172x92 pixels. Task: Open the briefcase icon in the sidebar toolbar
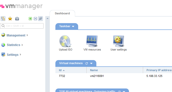pos(17,19)
